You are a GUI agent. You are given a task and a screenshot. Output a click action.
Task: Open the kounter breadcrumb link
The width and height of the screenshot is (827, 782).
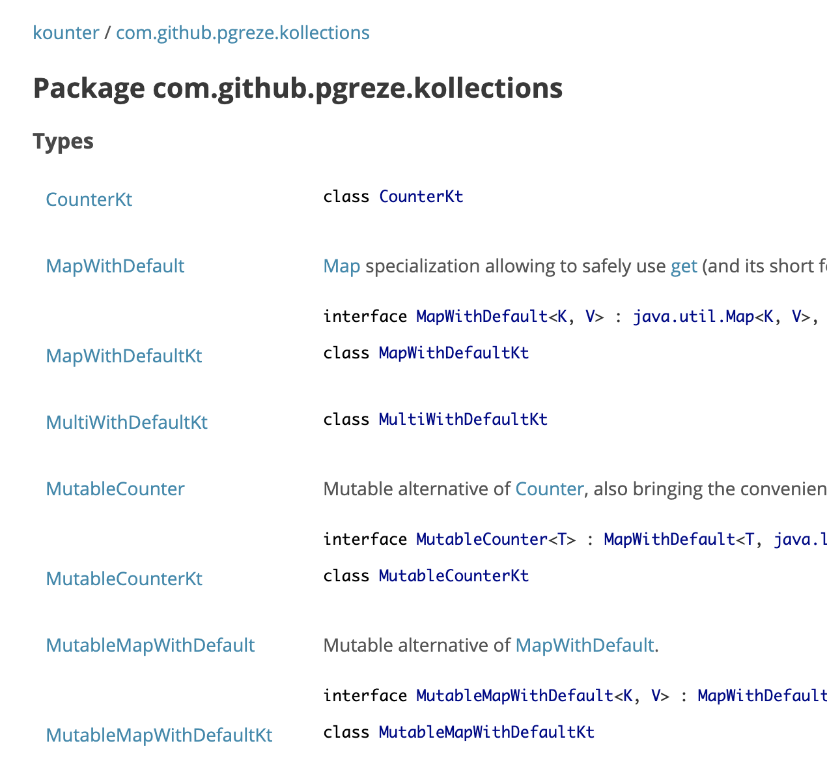tap(66, 33)
